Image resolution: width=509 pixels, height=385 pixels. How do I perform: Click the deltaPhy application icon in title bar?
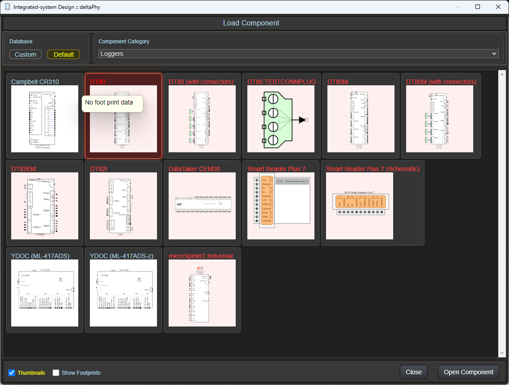[7, 7]
